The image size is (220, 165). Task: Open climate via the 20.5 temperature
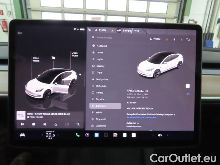pos(50,135)
